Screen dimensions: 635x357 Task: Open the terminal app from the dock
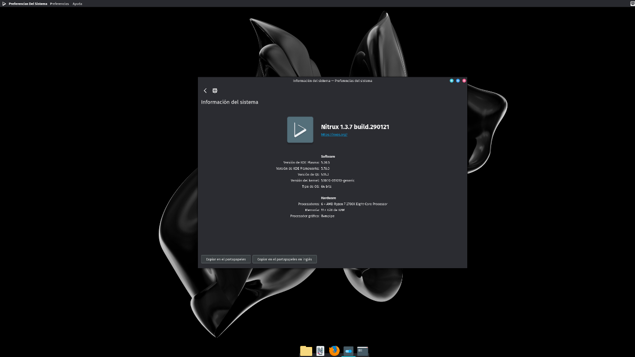tap(362, 351)
